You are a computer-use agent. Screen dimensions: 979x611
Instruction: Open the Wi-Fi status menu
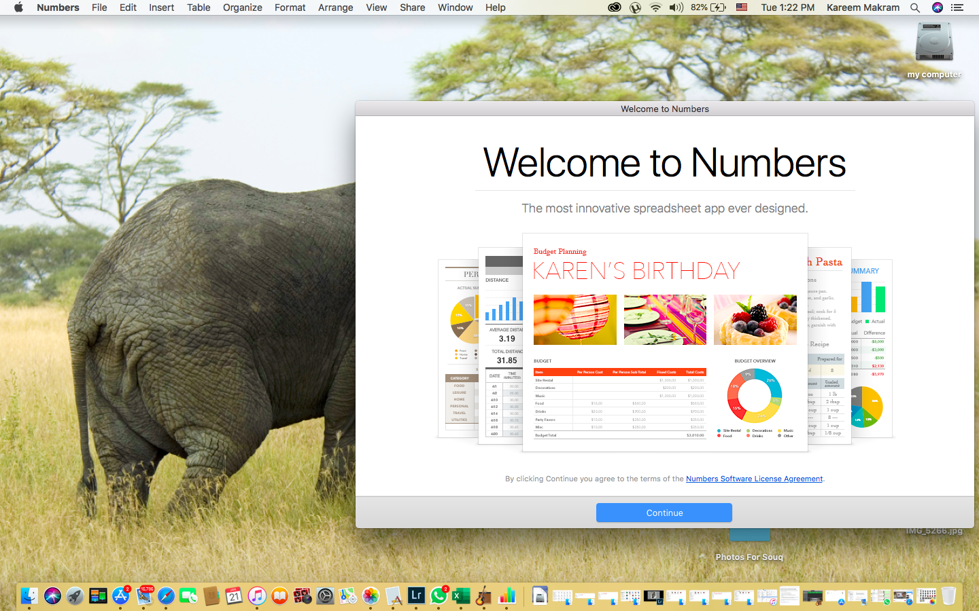coord(655,7)
